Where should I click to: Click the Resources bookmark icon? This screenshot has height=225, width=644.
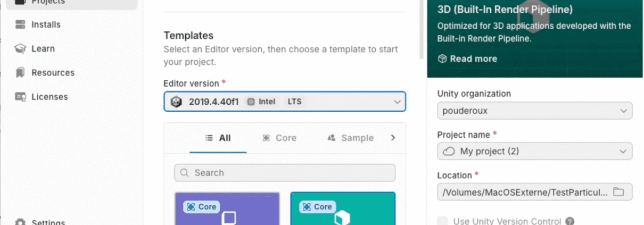click(x=21, y=73)
